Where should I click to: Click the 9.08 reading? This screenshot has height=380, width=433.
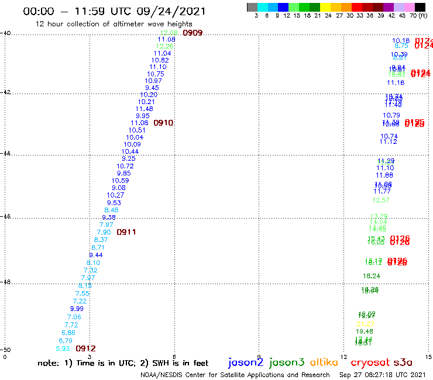pos(119,188)
